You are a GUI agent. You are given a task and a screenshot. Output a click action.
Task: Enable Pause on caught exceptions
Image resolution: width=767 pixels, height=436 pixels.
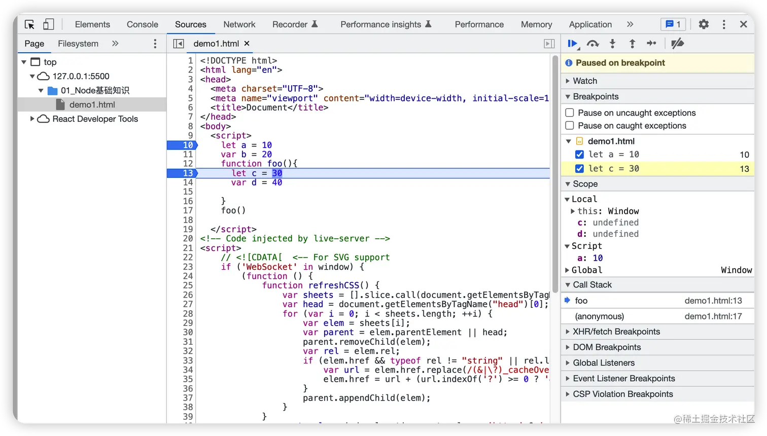click(x=570, y=125)
